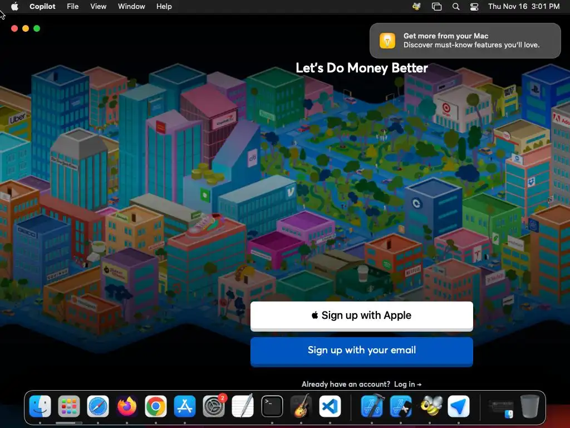This screenshot has width=570, height=428.
Task: Minimize the Copilot window with yellow button
Action: pos(26,28)
